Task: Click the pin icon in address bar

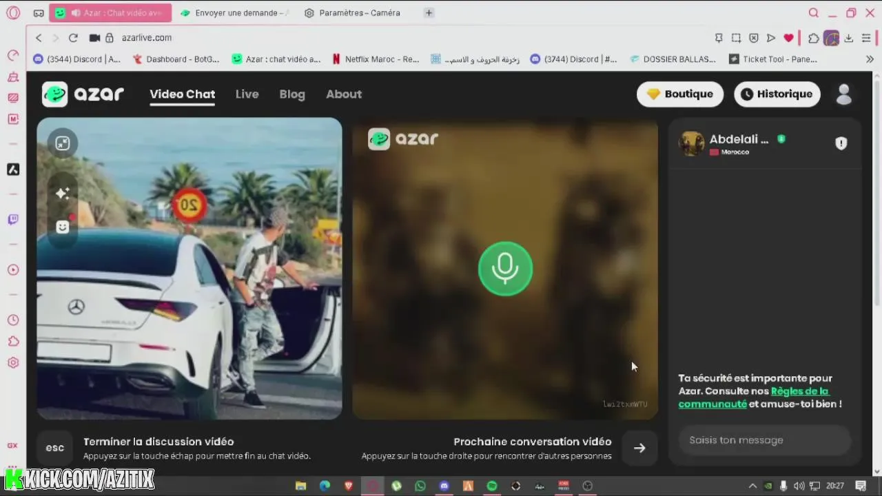Action: tap(719, 38)
